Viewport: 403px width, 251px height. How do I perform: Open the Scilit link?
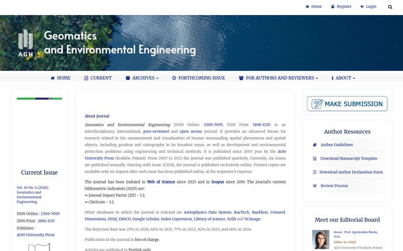click(x=231, y=219)
